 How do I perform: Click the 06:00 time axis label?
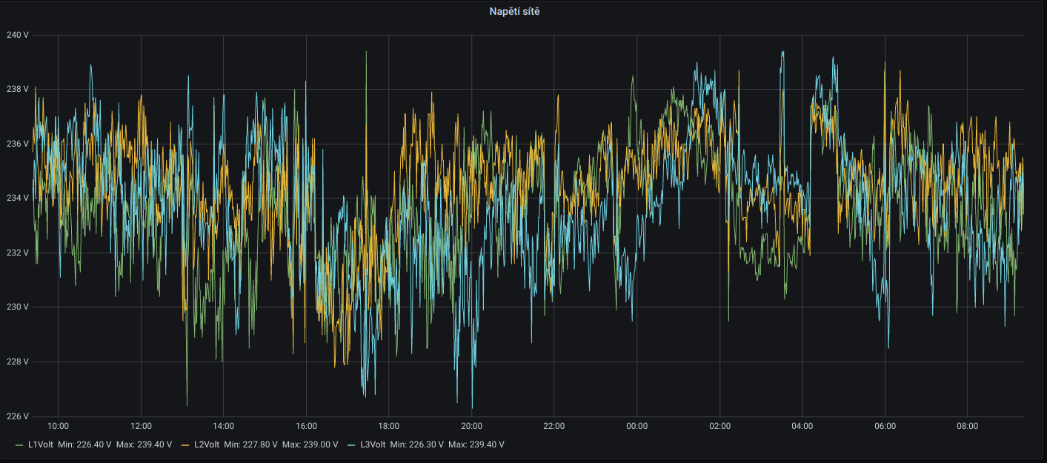click(885, 426)
